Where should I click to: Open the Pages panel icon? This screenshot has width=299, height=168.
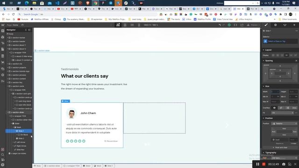pos(3,49)
